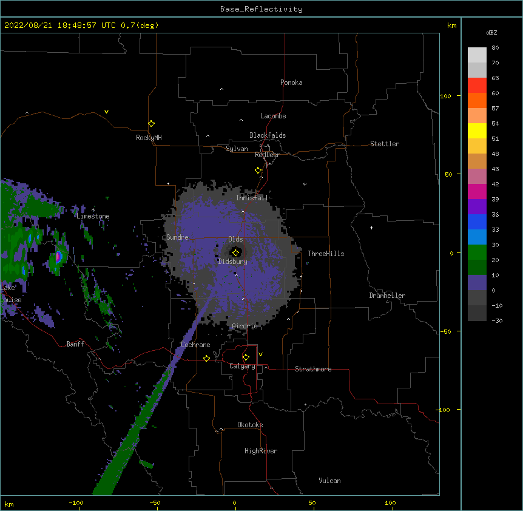523x511 pixels.
Task: Click the Limestone label
Action: (93, 216)
